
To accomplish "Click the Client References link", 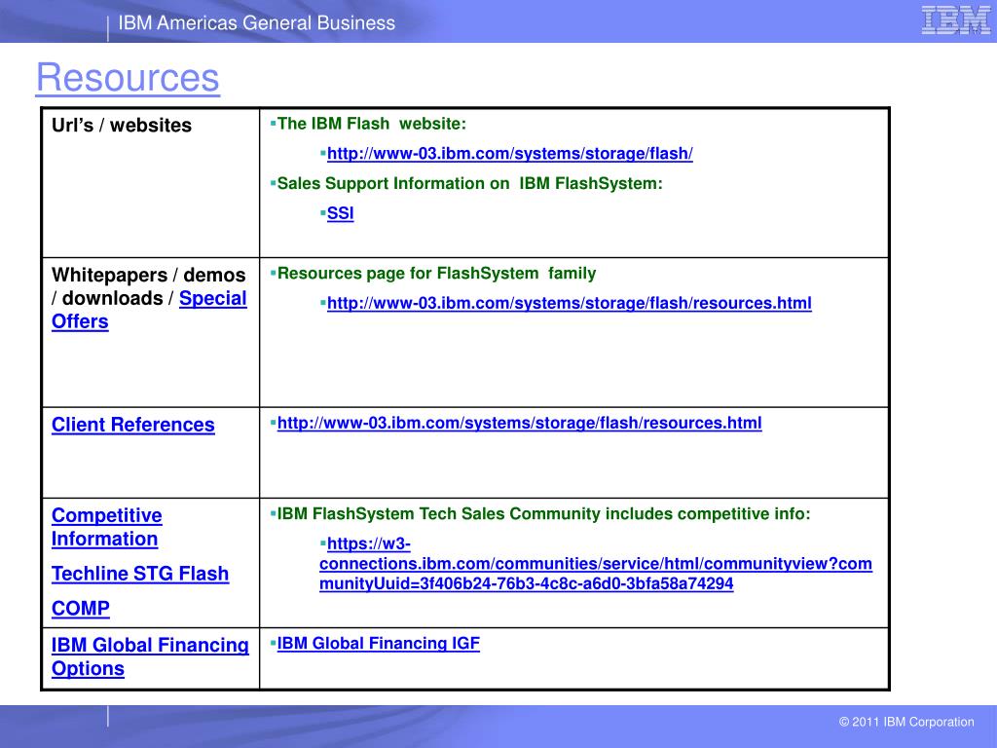I will [132, 425].
